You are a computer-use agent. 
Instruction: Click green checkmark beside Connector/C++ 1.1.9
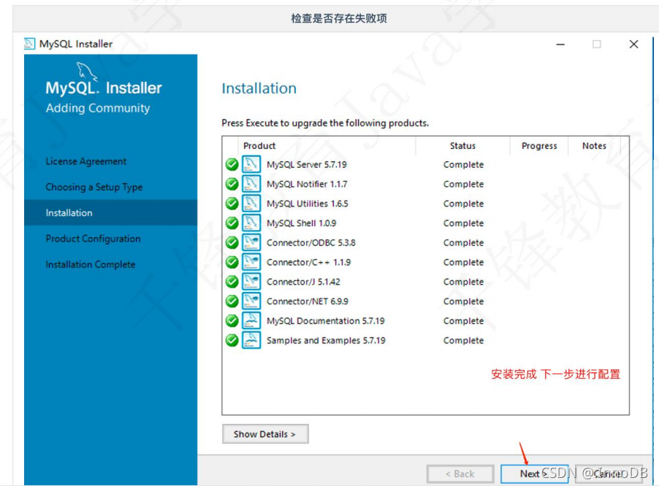(232, 262)
